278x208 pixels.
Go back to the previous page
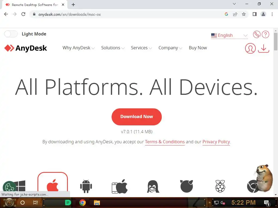click(6, 14)
